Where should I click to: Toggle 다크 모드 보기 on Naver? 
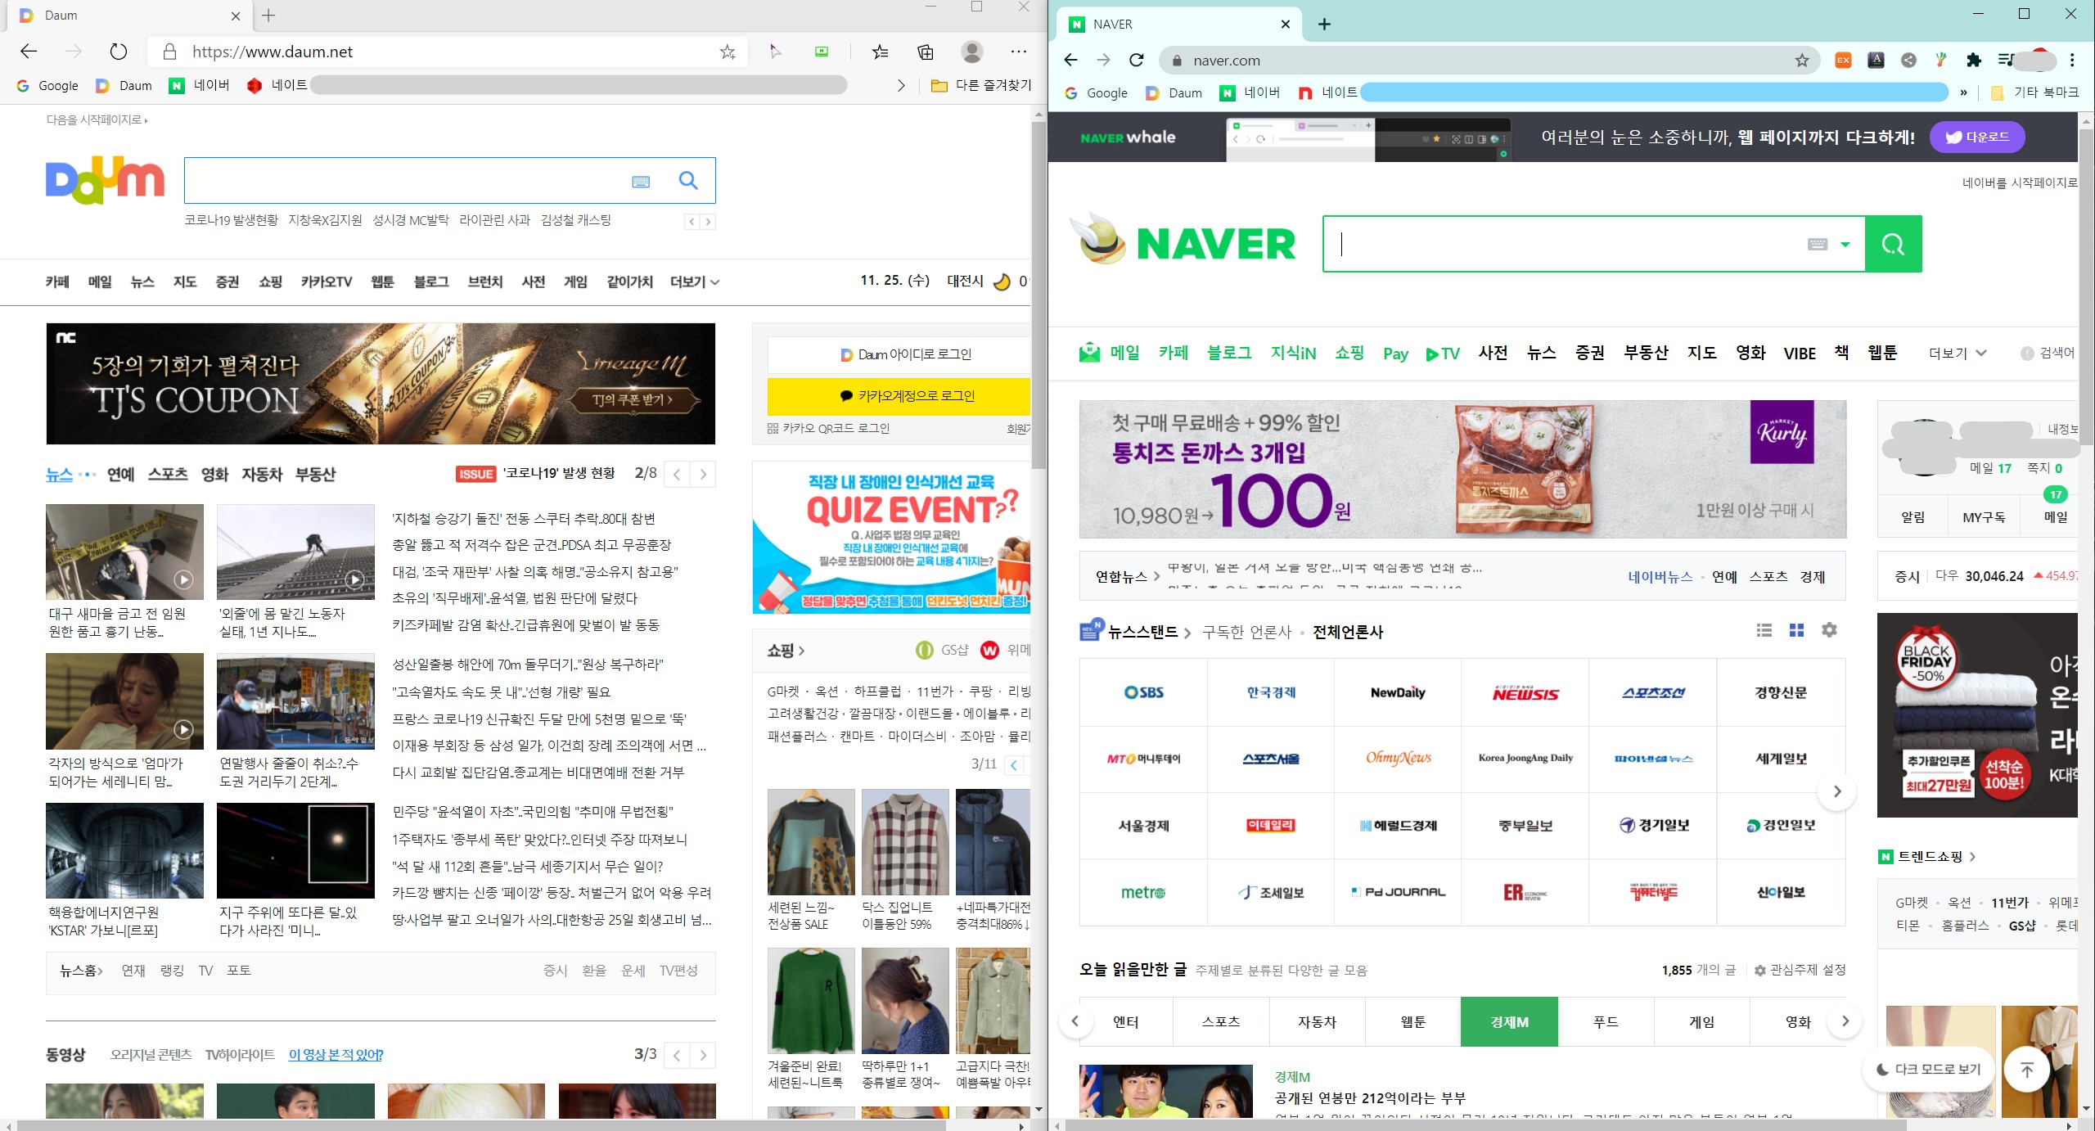click(x=1929, y=1069)
